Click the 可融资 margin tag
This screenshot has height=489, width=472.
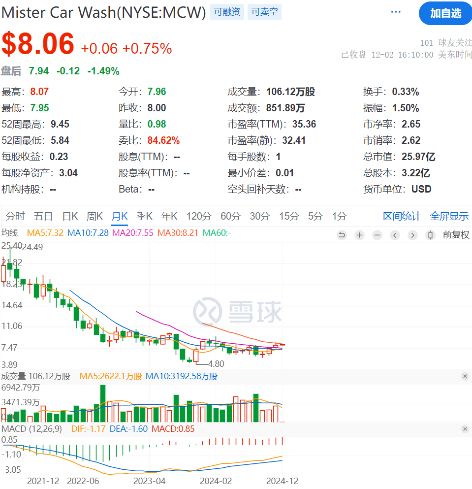(x=227, y=12)
